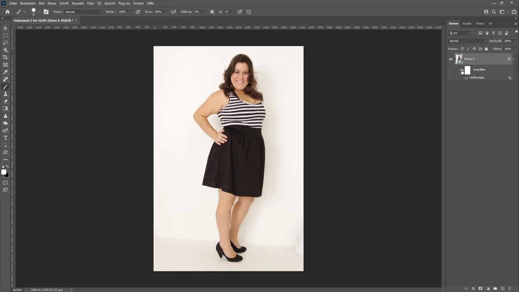Select the Eraser tool
Image resolution: width=519 pixels, height=292 pixels.
pyautogui.click(x=5, y=101)
